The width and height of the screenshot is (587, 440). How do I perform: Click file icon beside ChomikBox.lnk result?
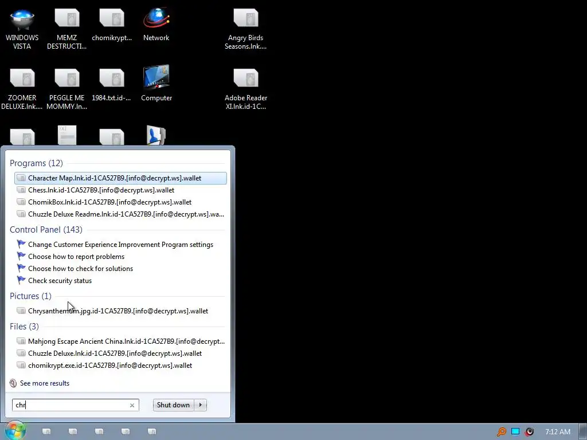point(21,202)
